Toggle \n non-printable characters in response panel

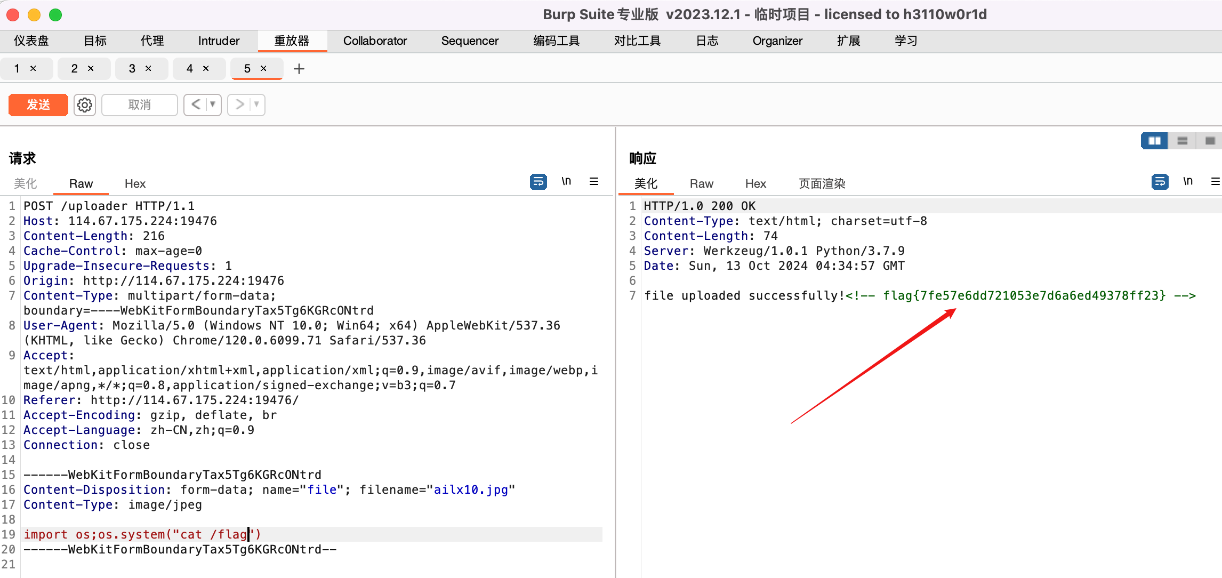click(x=1188, y=182)
